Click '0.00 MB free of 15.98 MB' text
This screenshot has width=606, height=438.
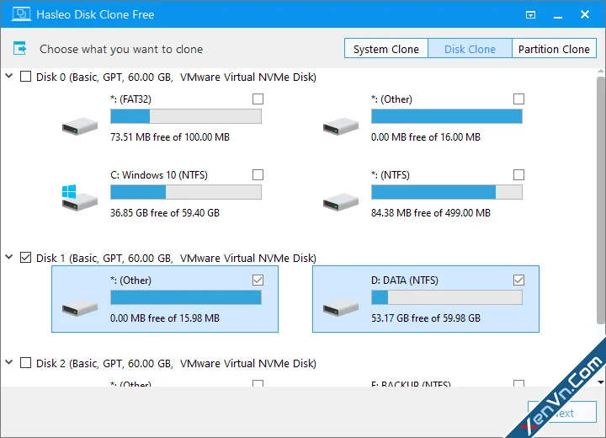(165, 318)
